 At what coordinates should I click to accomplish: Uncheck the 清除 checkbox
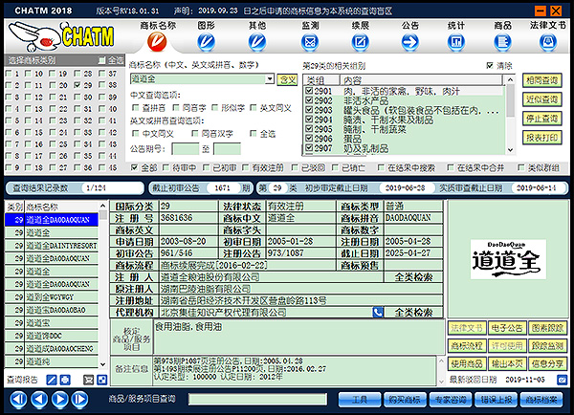[491, 65]
